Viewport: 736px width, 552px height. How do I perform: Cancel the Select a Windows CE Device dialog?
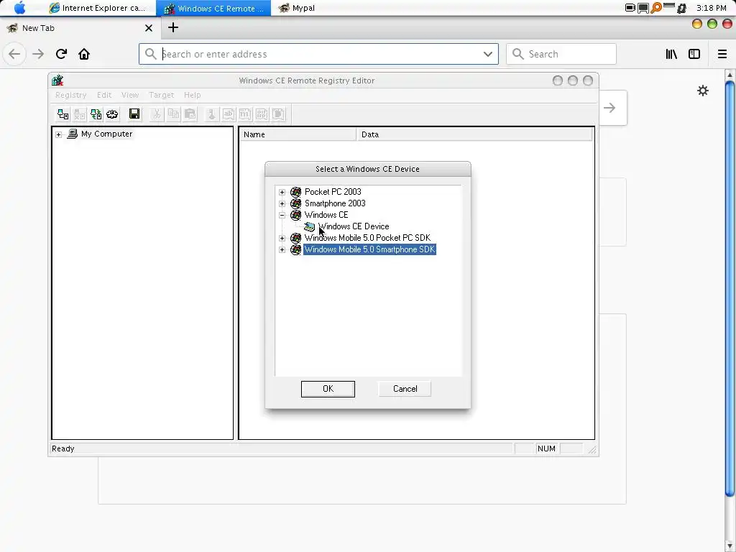click(x=405, y=389)
